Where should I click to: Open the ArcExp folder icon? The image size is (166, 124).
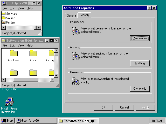(x=52, y=53)
